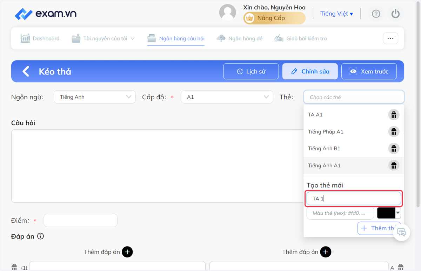Click the Điểm score input field

coord(80,220)
